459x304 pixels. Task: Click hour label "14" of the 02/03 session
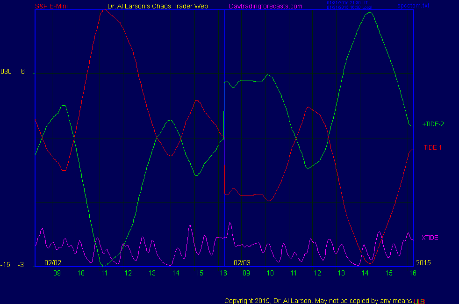365,273
